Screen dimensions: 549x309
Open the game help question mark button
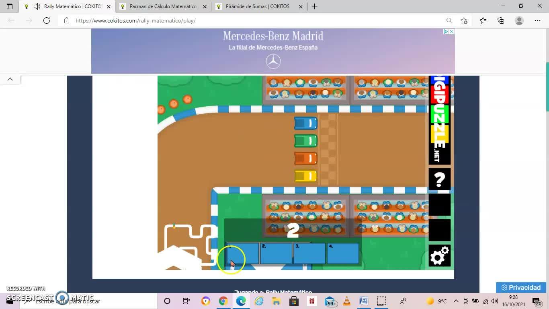439,179
